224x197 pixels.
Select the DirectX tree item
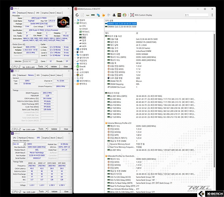coord(81,66)
